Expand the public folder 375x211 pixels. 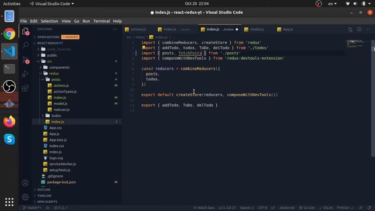pyautogui.click(x=52, y=55)
